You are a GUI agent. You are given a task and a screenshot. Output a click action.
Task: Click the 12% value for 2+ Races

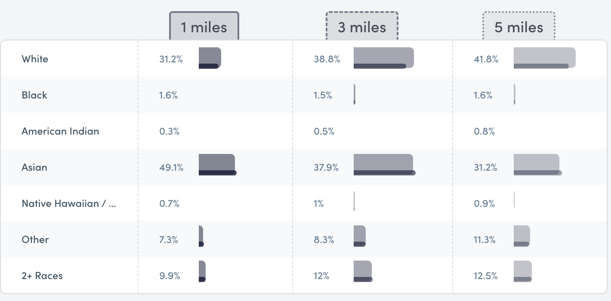[321, 276]
